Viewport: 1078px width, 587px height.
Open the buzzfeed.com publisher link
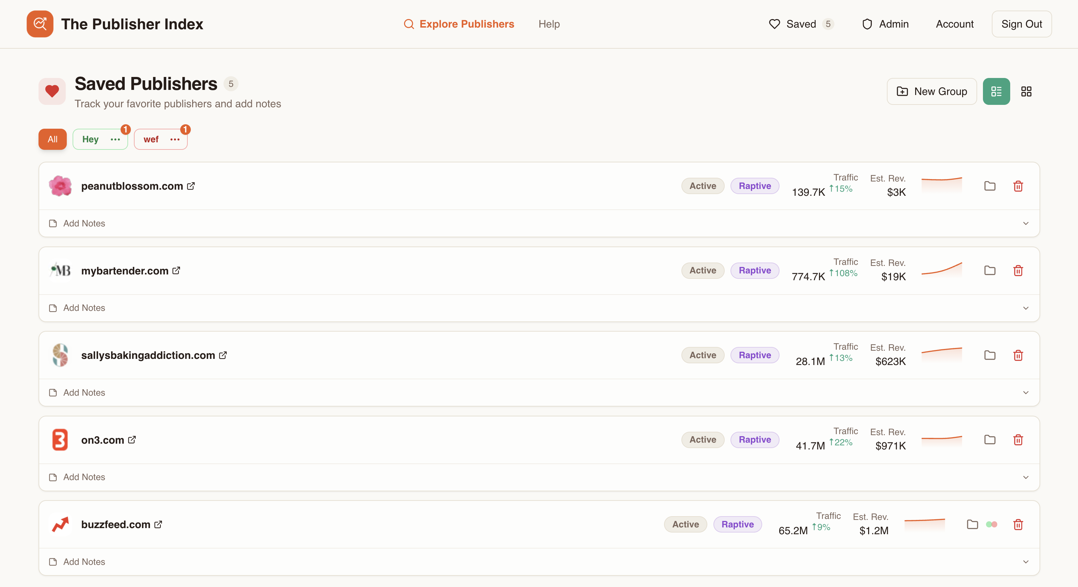pos(115,524)
